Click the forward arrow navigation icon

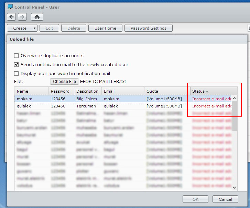pos(22,17)
